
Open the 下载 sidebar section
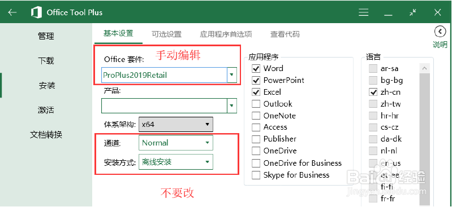[46, 61]
